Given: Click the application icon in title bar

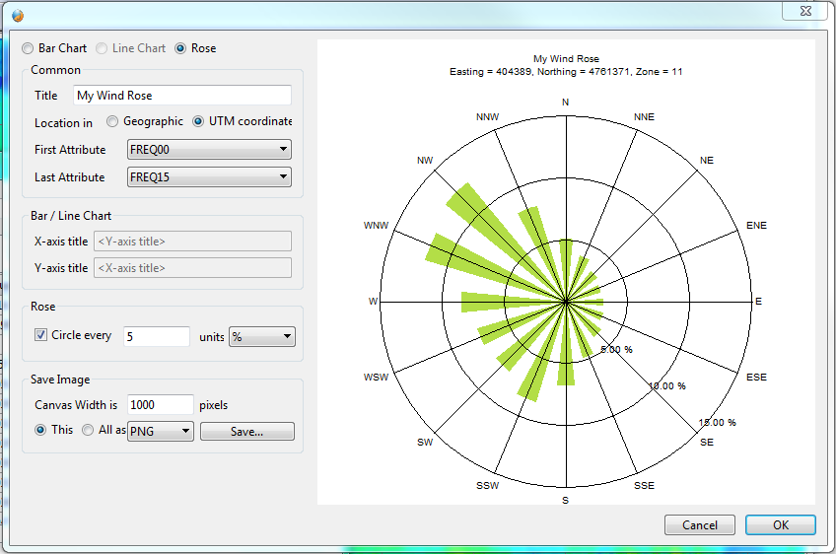Looking at the screenshot, I should pos(17,15).
